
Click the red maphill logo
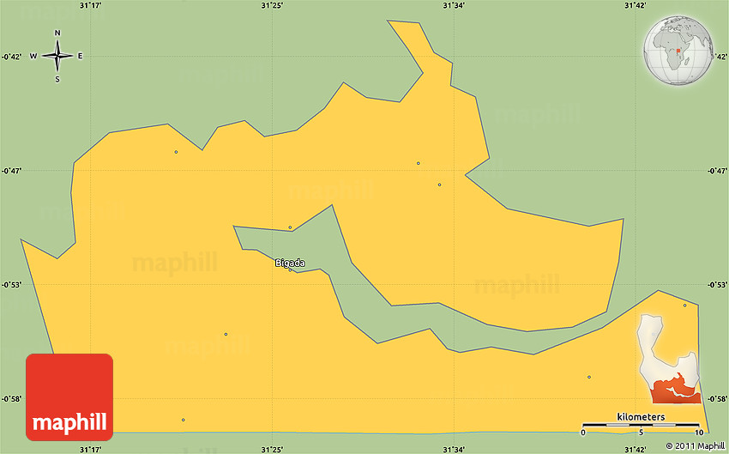point(69,397)
